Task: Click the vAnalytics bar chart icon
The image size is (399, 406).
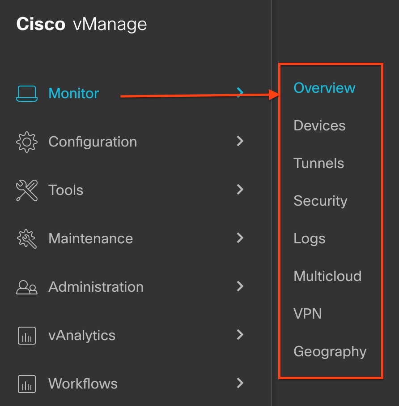Action: click(27, 336)
